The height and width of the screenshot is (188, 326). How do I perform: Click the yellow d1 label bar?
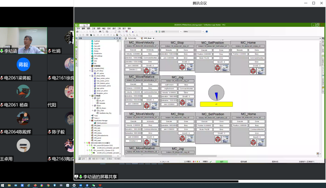click(x=216, y=104)
